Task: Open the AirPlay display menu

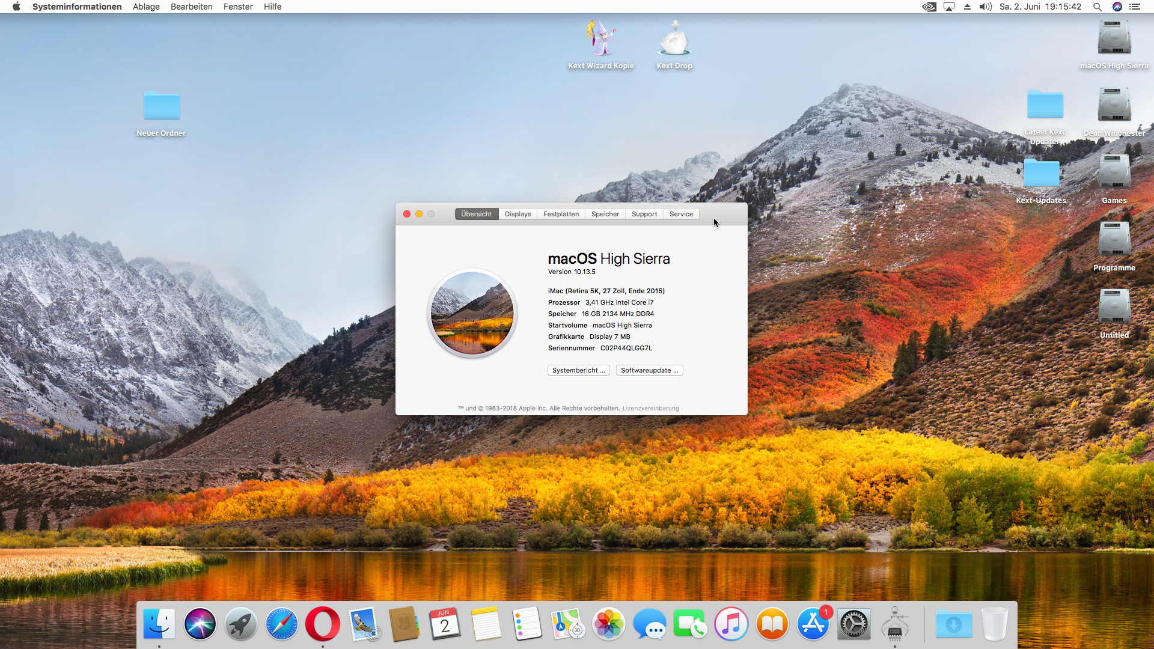Action: 949,7
